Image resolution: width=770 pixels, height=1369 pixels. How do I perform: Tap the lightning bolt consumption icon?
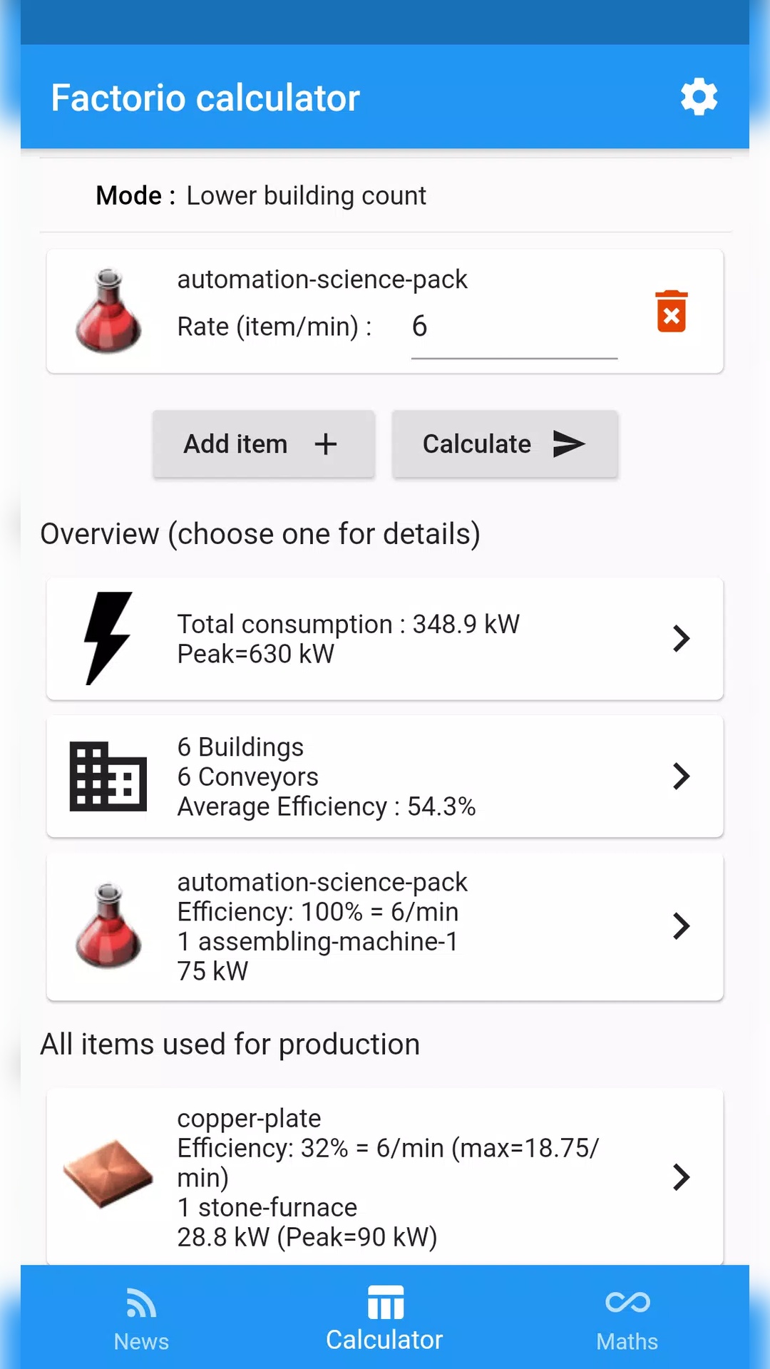click(108, 638)
